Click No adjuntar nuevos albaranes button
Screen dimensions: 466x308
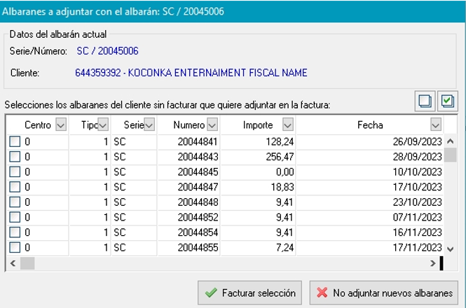[x=384, y=293]
